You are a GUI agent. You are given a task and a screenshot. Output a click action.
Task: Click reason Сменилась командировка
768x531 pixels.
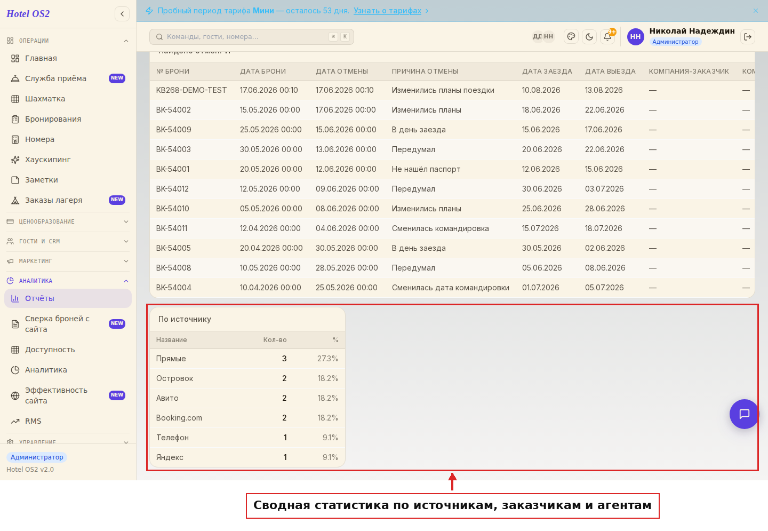pos(441,228)
